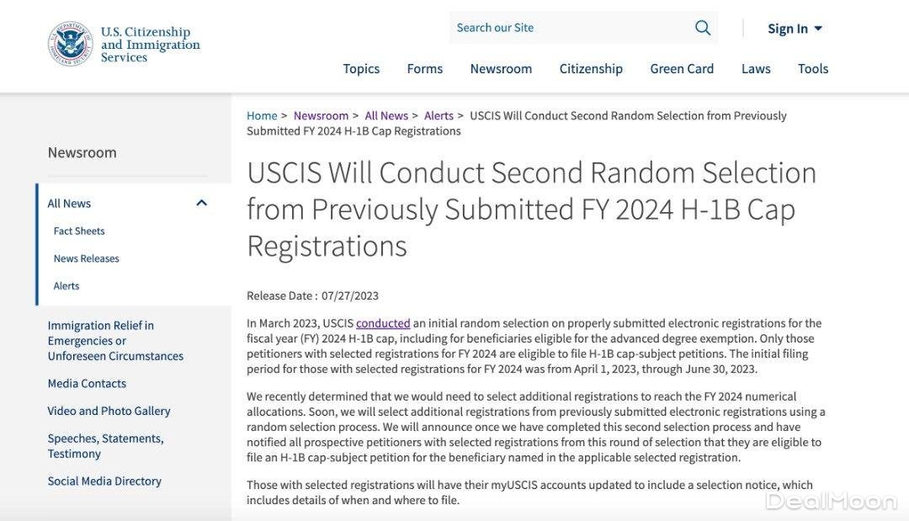
Task: Open the Citizenship menu
Action: pyautogui.click(x=591, y=68)
